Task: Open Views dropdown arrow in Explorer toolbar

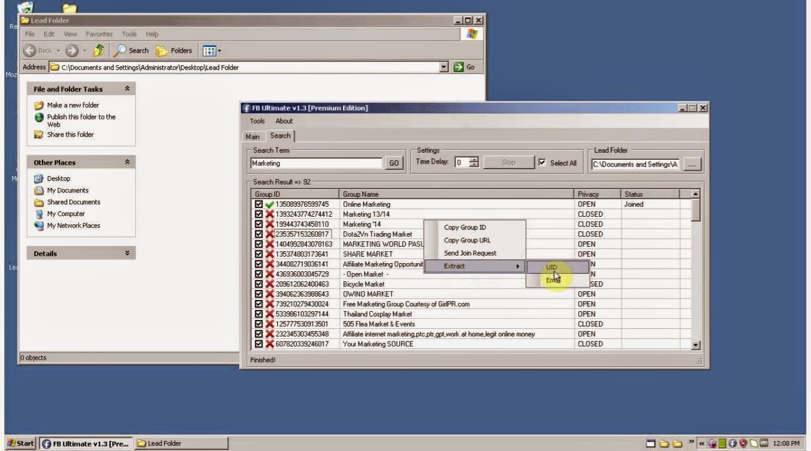Action: [x=219, y=51]
